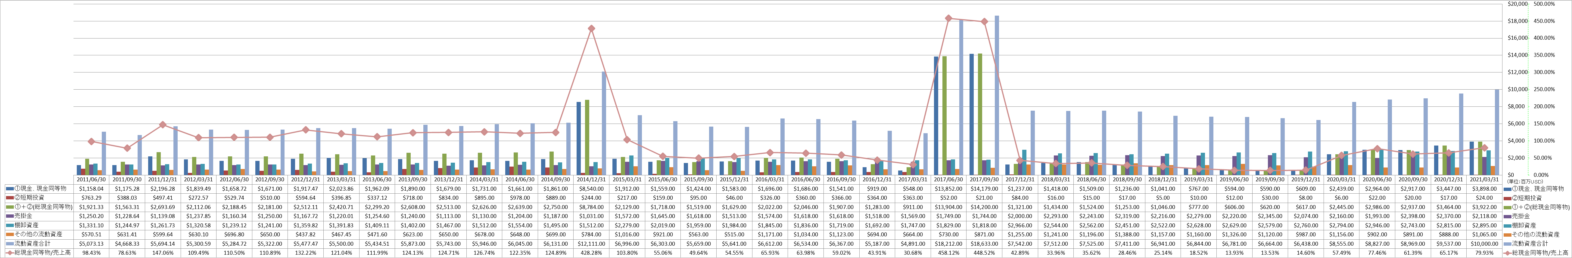The image size is (1572, 258).
Task: Click the $14,200.00 total cash equivalents cell
Action: (984, 207)
